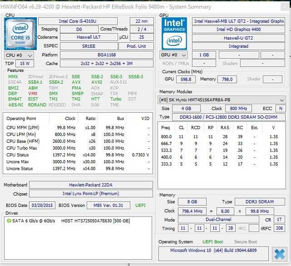Select the CPU Base (HFM) row
Screen dimensions: 291x266
78,141
